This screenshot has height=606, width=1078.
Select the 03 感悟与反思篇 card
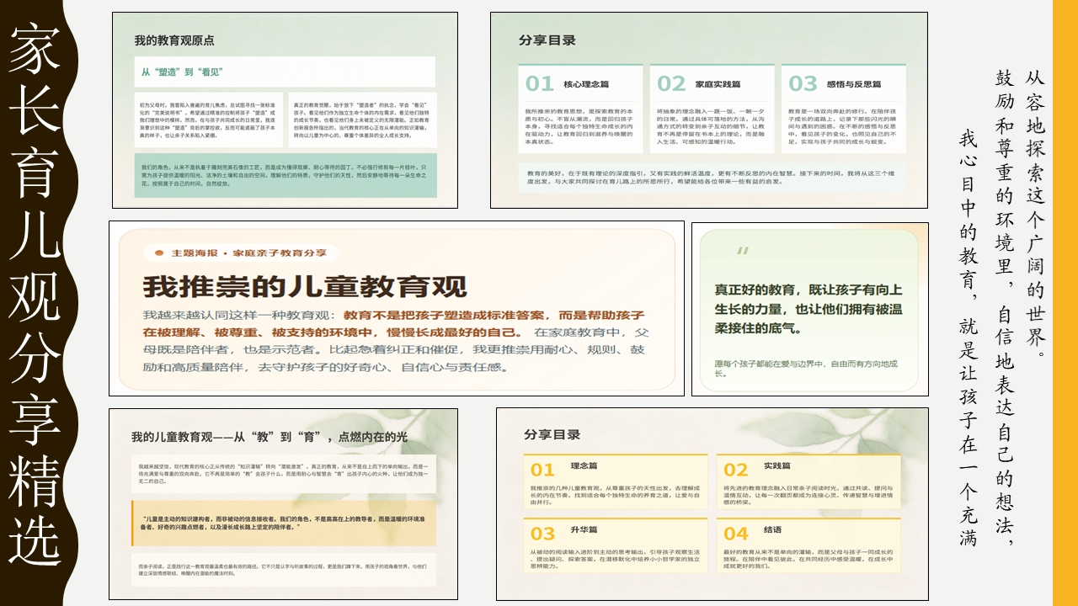[844, 109]
